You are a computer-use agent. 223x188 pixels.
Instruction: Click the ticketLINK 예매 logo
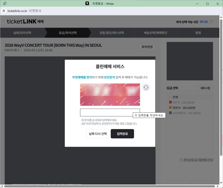[25, 21]
